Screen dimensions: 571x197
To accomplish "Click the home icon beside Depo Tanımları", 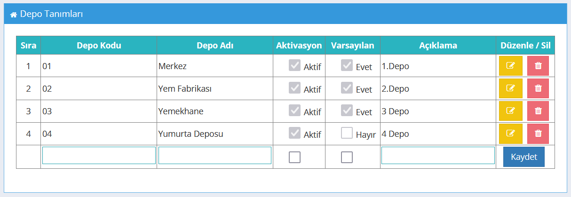I will click(x=14, y=15).
